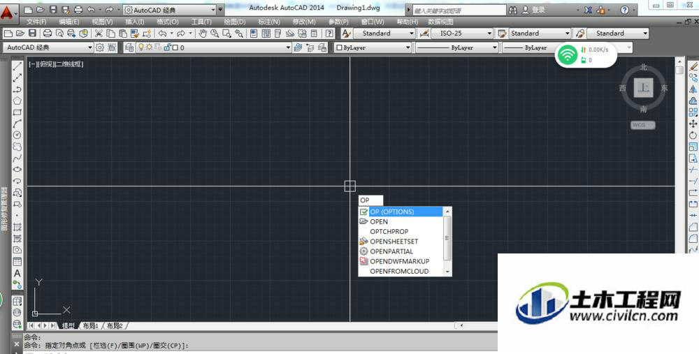This screenshot has width=699, height=354.
Task: Toggle layer lock padlock icon
Action: pyautogui.click(x=167, y=47)
